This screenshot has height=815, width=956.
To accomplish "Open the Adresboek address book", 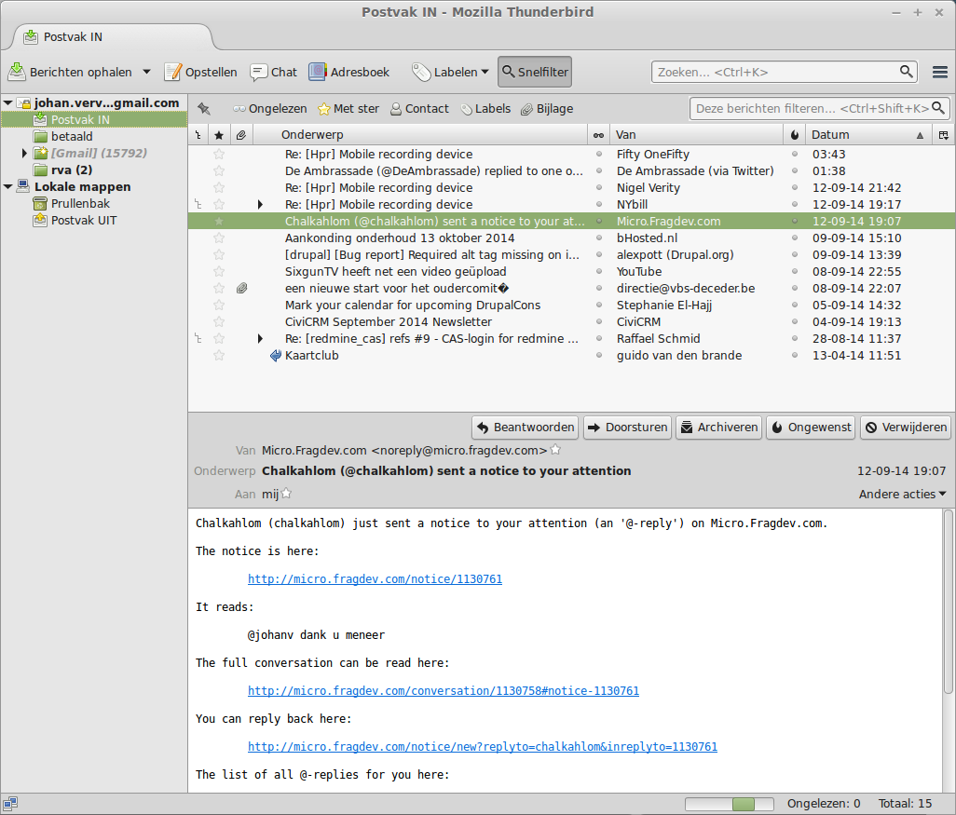I will (349, 72).
